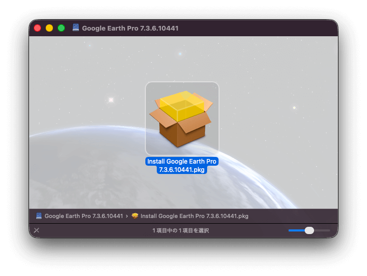Screen dimensions: 367x276
Task: Click the bright star on the background's left side
Action: tap(110, 100)
